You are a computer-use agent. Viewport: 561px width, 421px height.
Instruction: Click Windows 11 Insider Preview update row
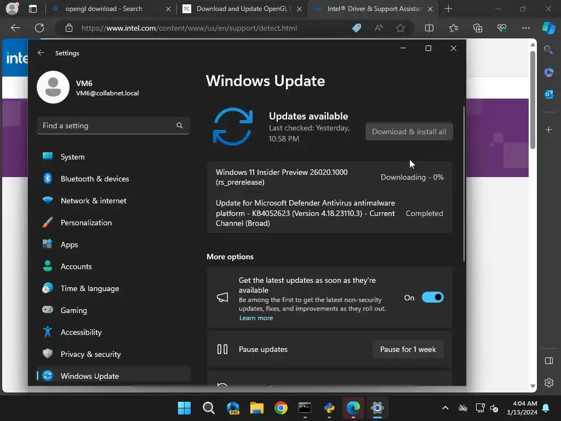[x=329, y=177]
